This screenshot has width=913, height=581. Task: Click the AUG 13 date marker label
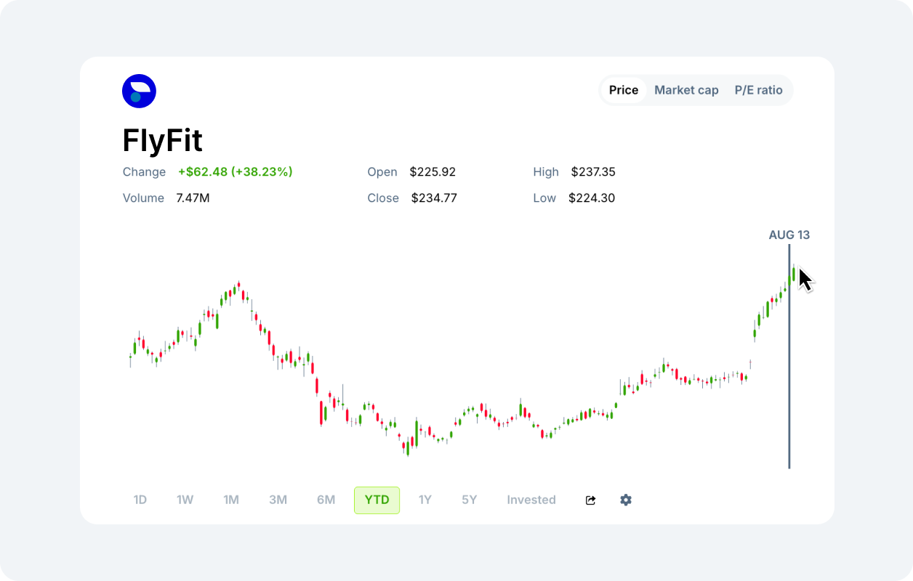(x=789, y=235)
